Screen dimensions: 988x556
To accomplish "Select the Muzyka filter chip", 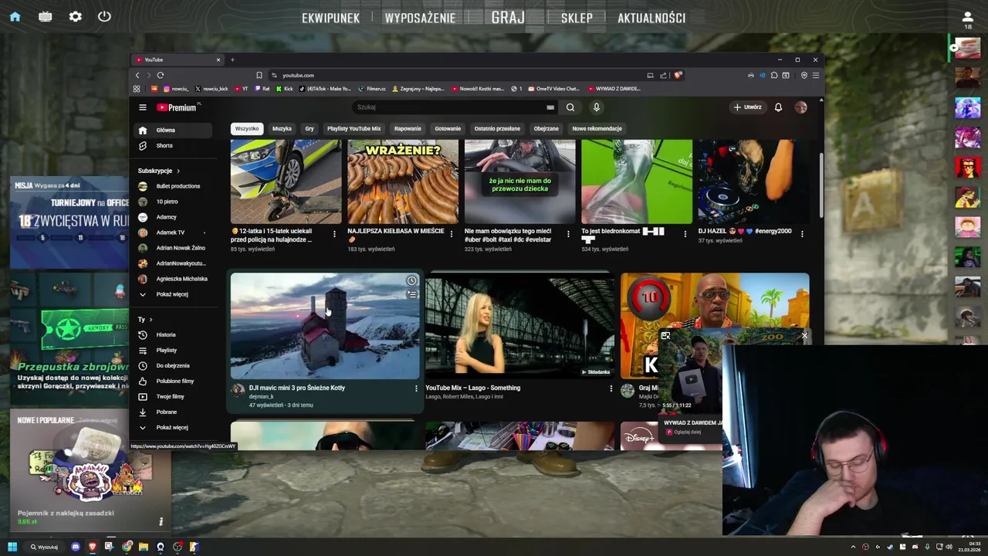I will tap(282, 128).
